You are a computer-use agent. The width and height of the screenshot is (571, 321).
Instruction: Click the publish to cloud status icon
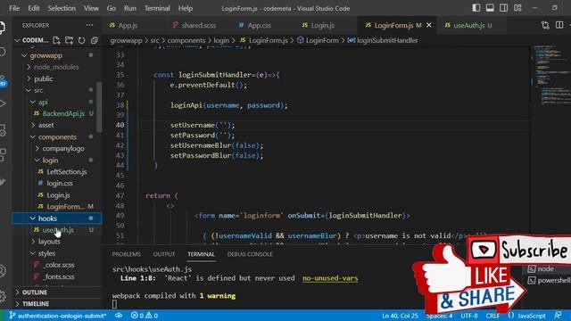pyautogui.click(x=119, y=316)
